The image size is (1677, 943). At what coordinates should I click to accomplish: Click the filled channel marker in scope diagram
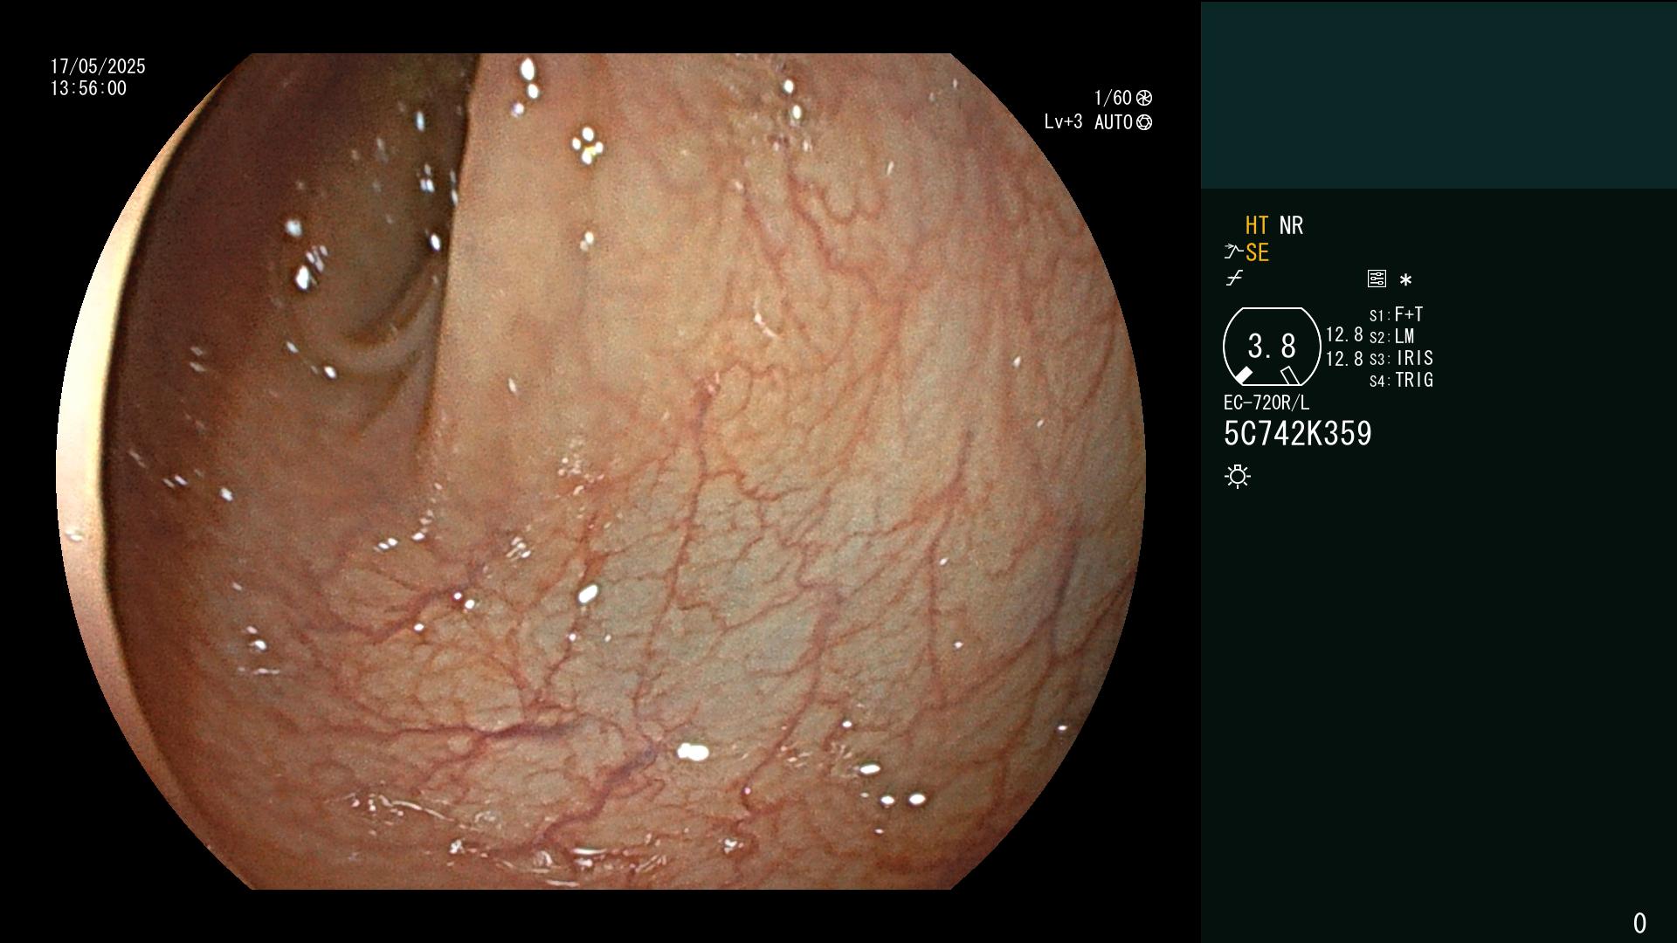click(x=1244, y=375)
